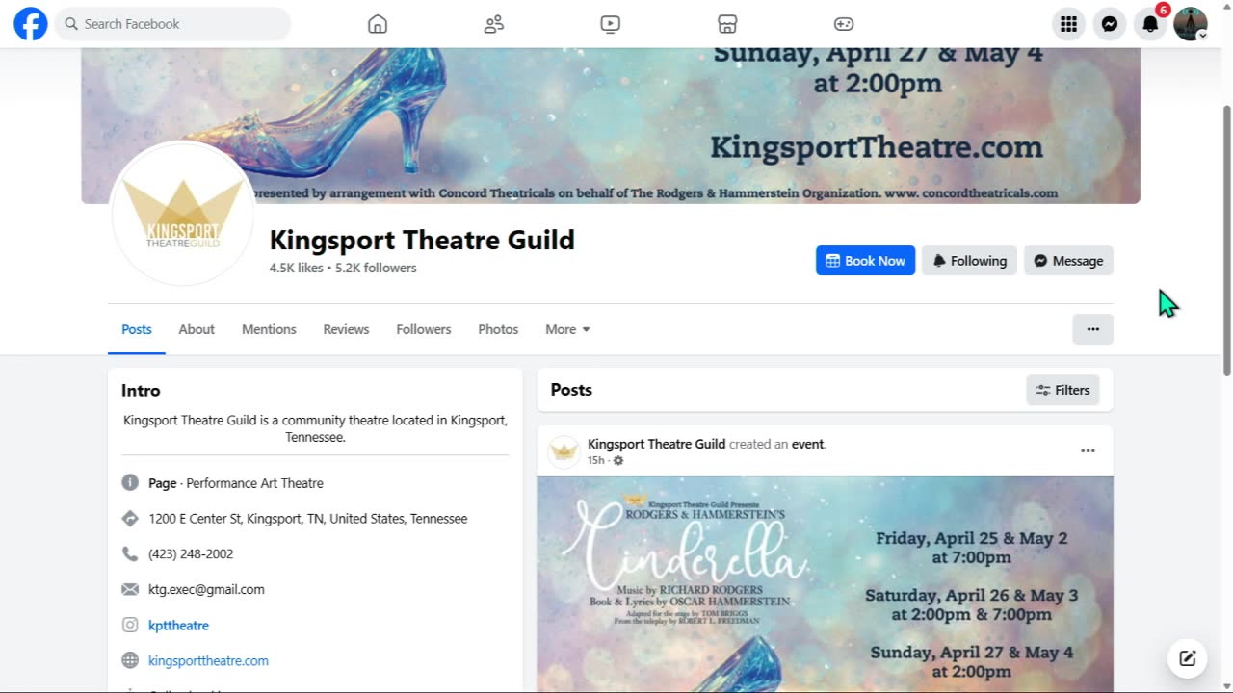
Task: Open the Friends icon
Action: [x=494, y=24]
